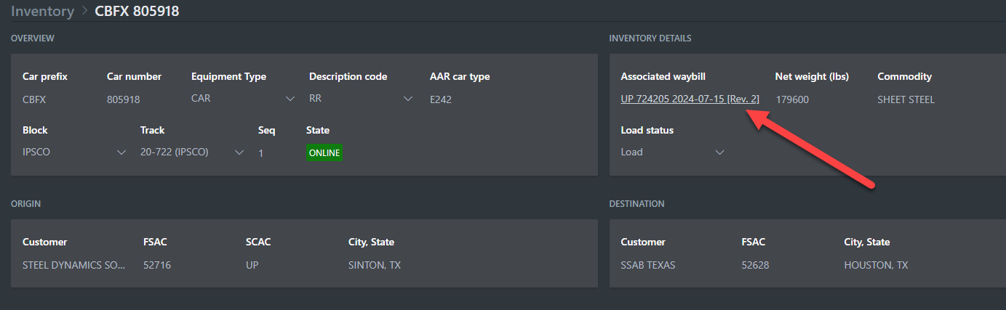Select the Car number field 805918

(x=124, y=99)
